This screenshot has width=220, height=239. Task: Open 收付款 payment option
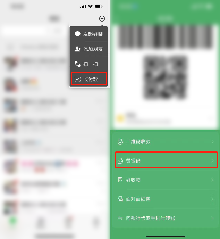click(x=88, y=79)
